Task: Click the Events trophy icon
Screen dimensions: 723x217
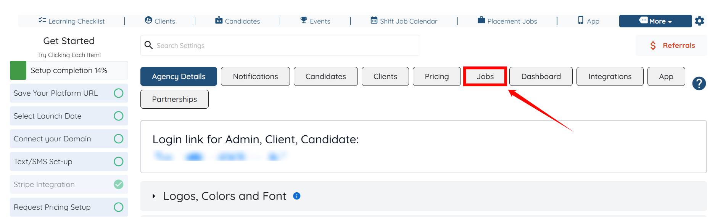Action: pyautogui.click(x=304, y=20)
